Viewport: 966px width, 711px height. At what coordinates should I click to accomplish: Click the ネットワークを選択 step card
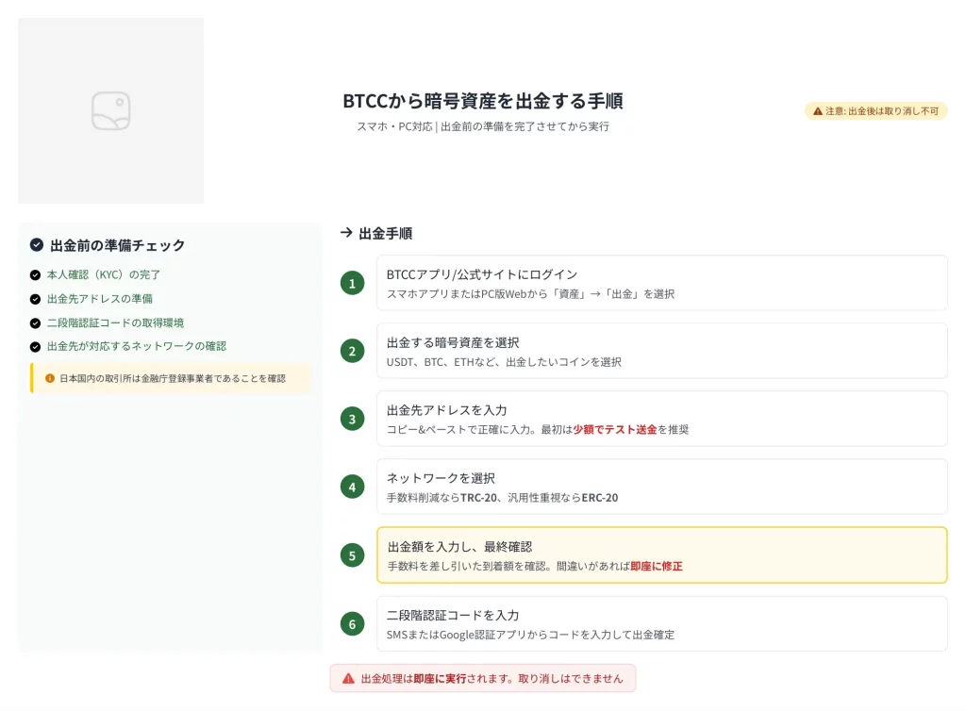pyautogui.click(x=661, y=487)
